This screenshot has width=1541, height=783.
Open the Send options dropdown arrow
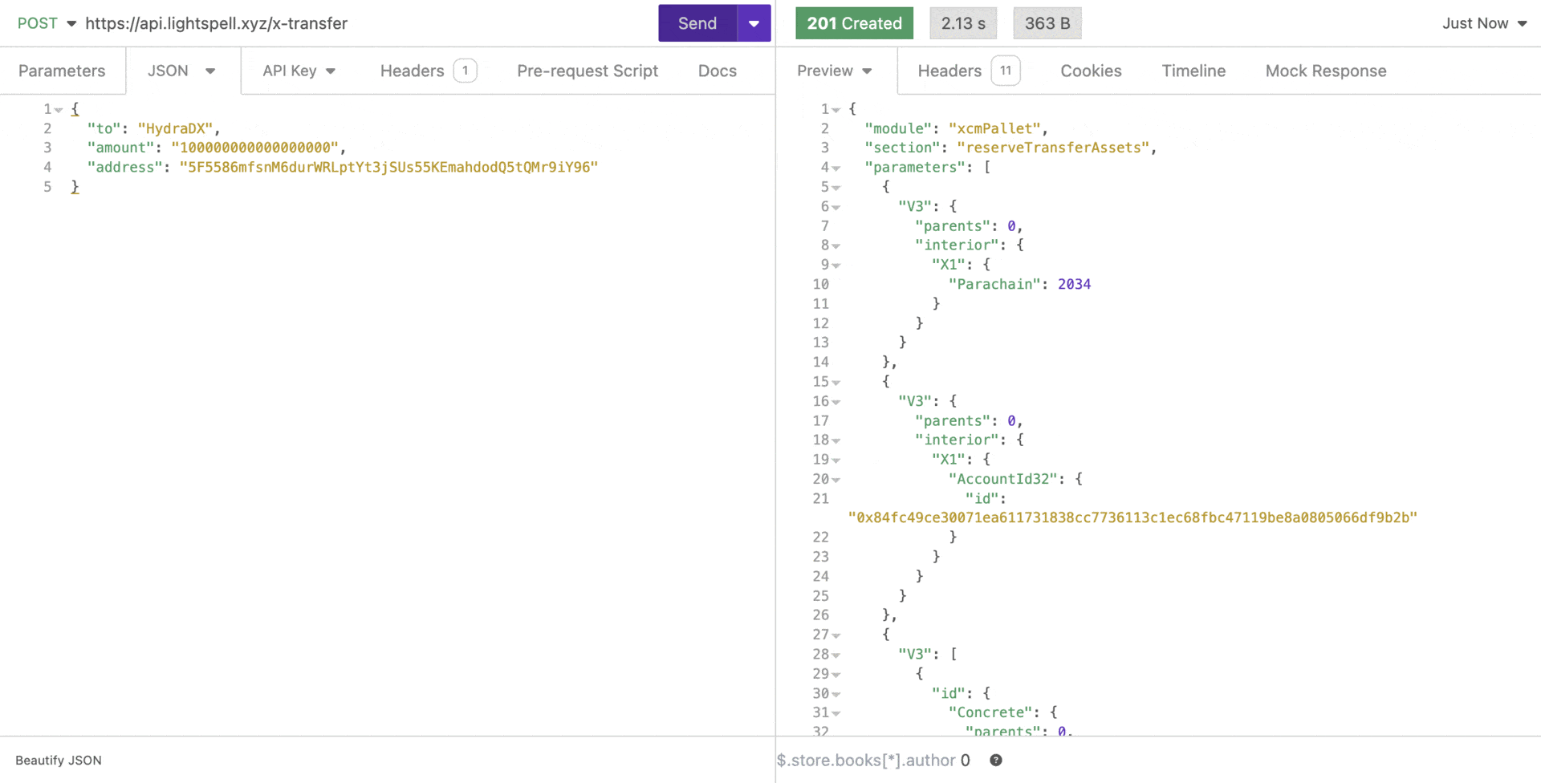[754, 23]
